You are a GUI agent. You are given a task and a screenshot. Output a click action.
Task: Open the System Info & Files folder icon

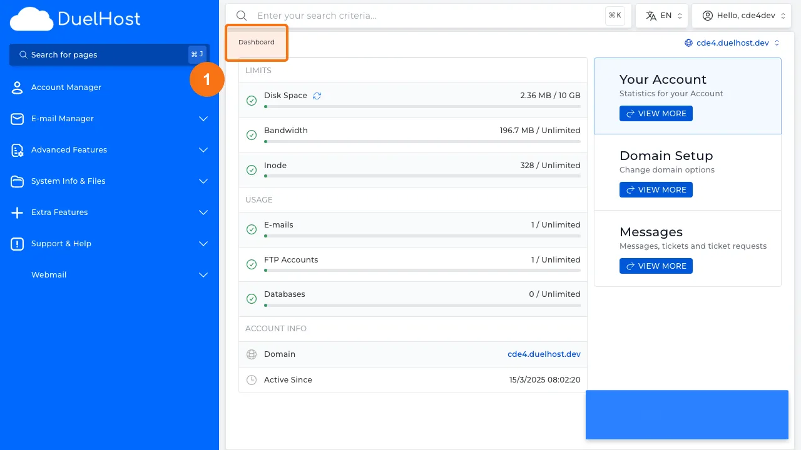pyautogui.click(x=17, y=181)
